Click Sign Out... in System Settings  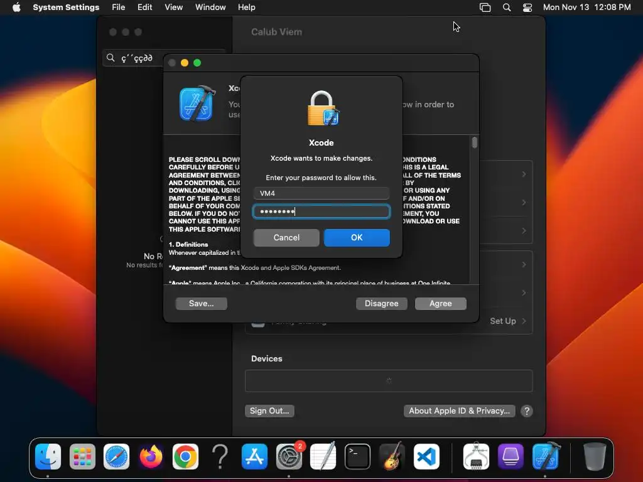[269, 411]
